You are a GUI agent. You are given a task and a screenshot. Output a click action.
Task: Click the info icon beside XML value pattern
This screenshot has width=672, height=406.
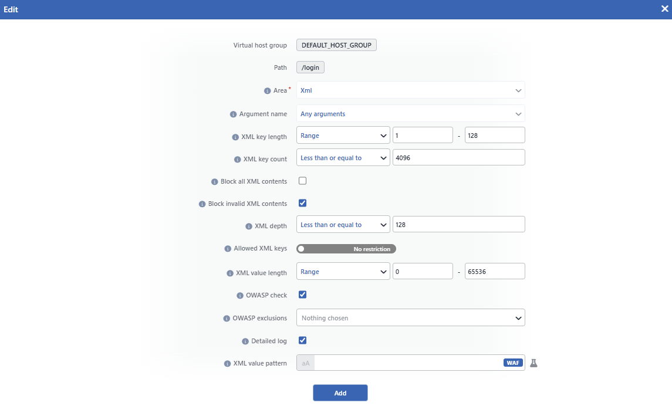227,364
